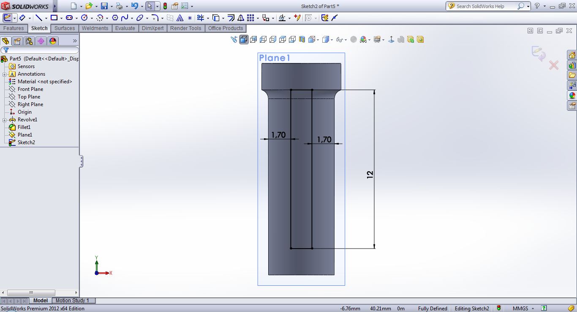Select the Line sketch tool

click(x=39, y=18)
